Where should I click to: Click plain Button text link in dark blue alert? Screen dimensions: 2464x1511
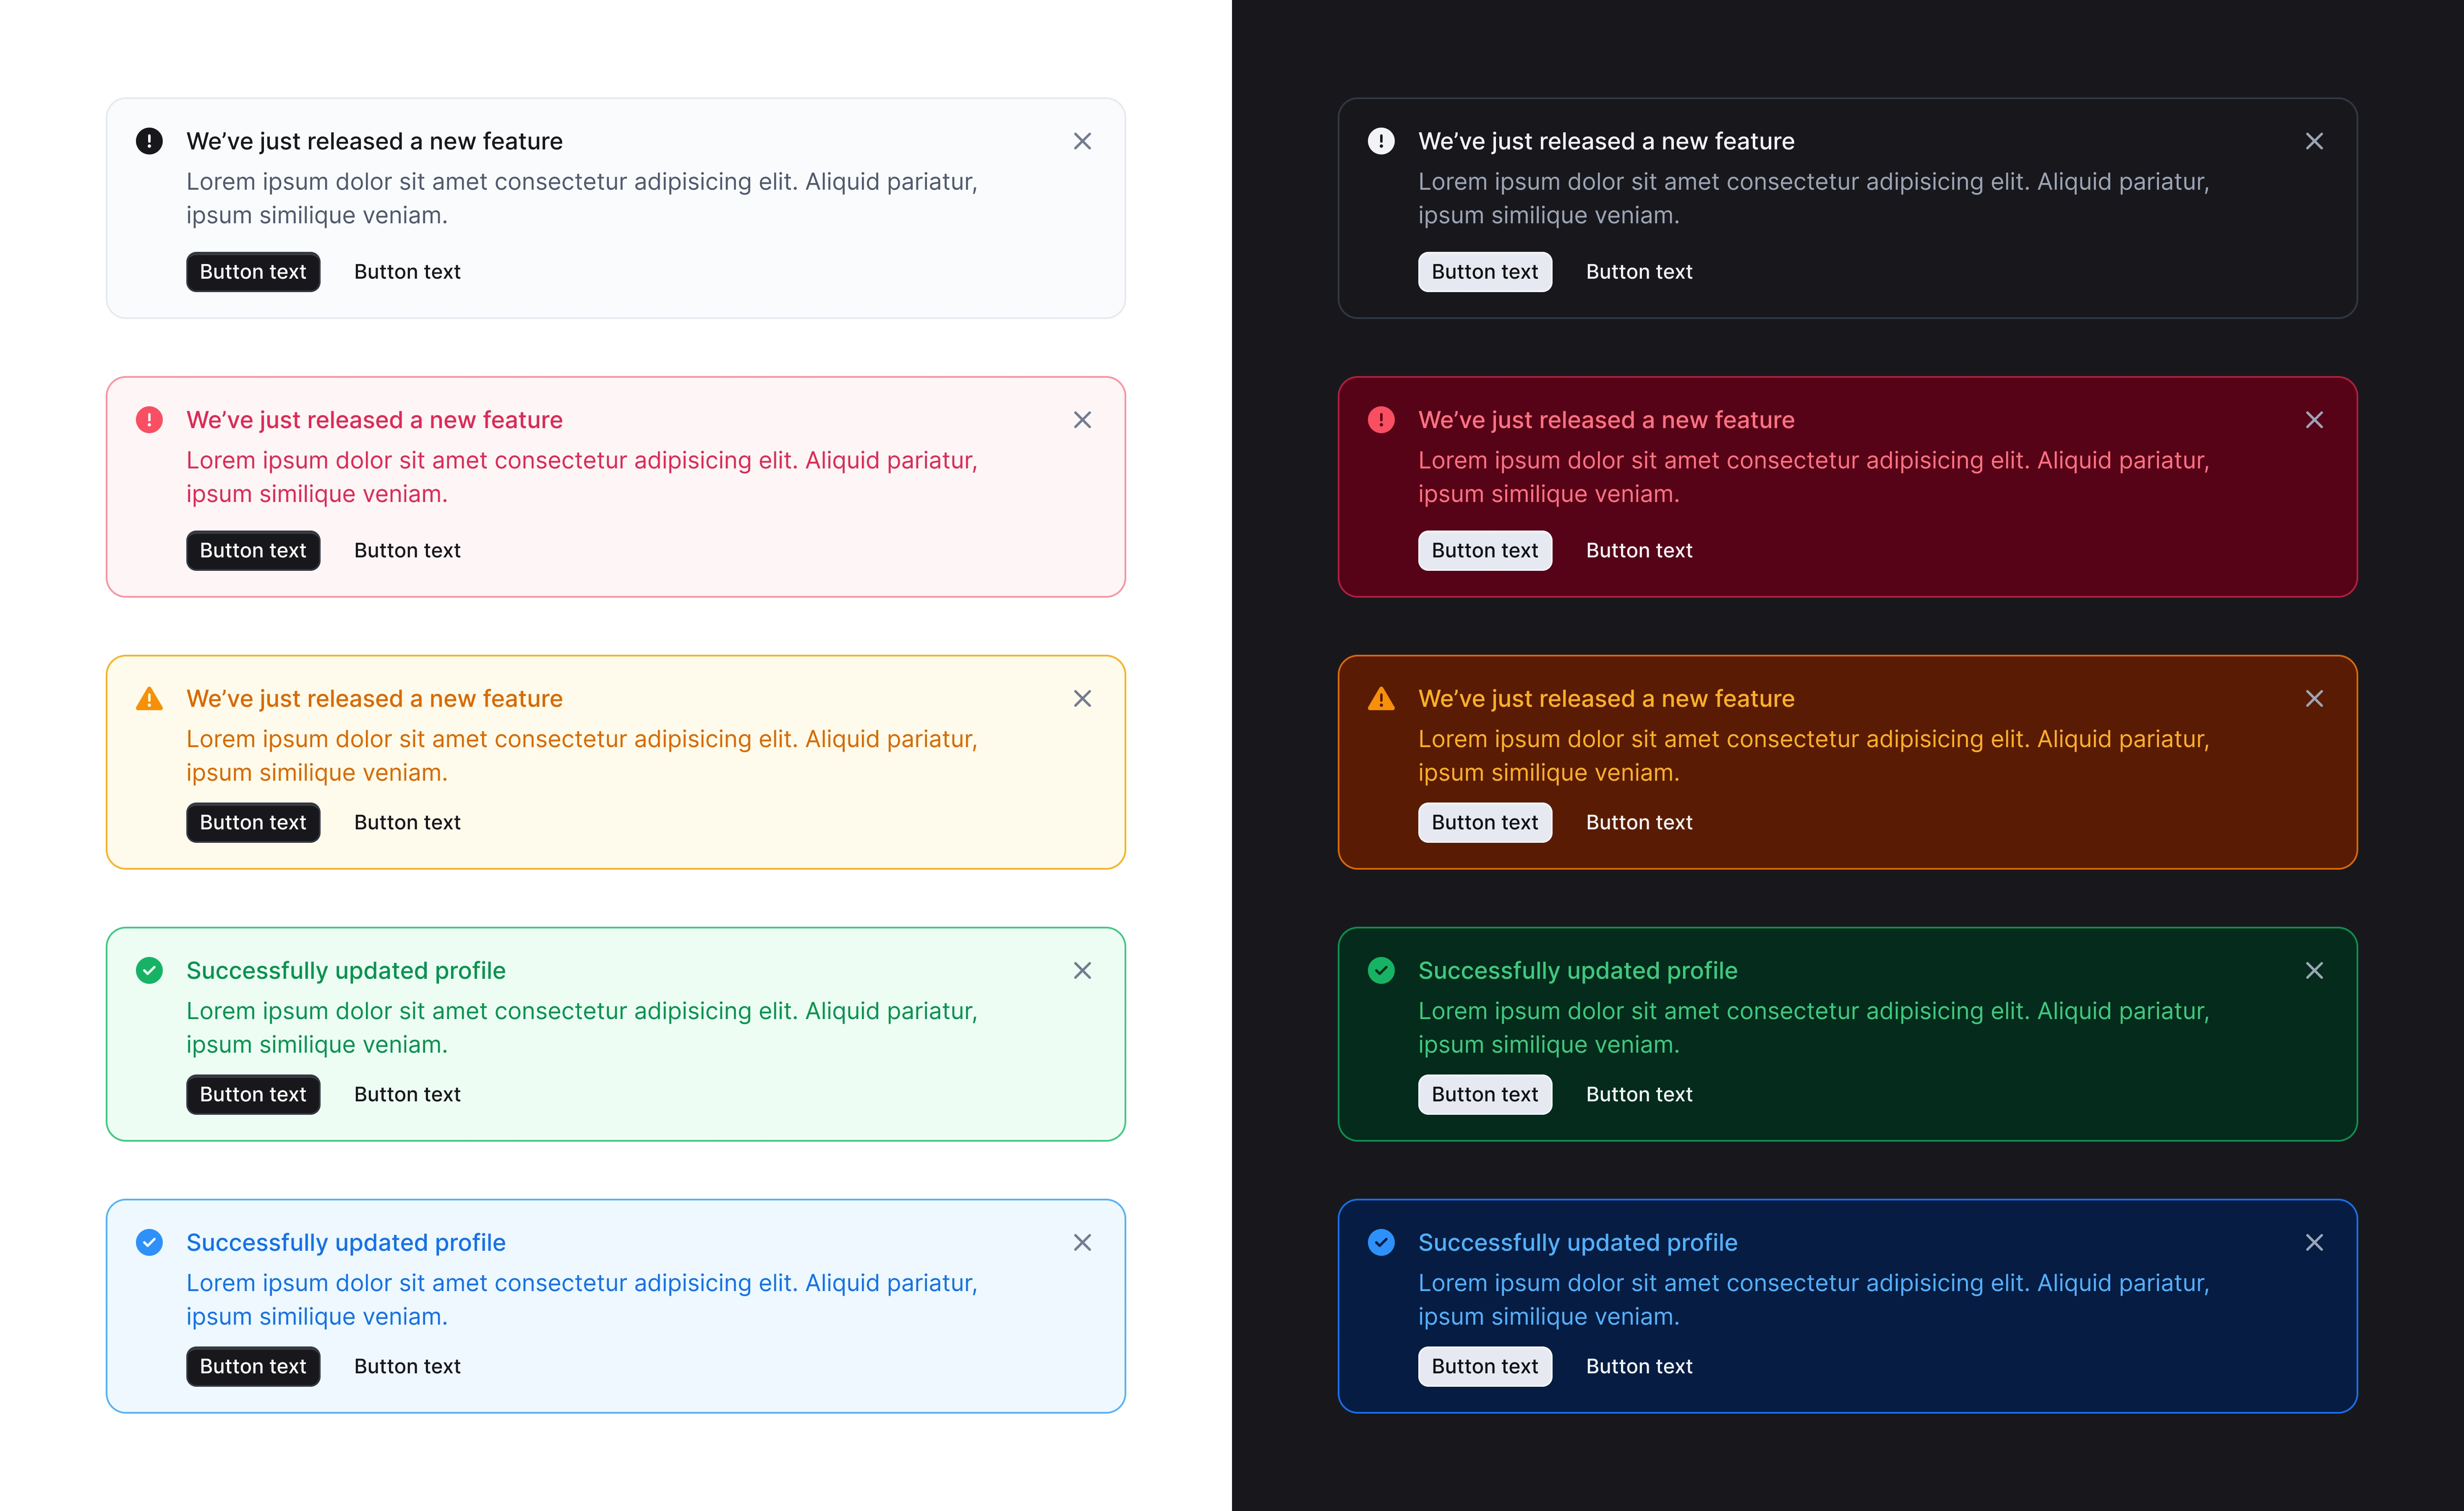point(1639,1367)
